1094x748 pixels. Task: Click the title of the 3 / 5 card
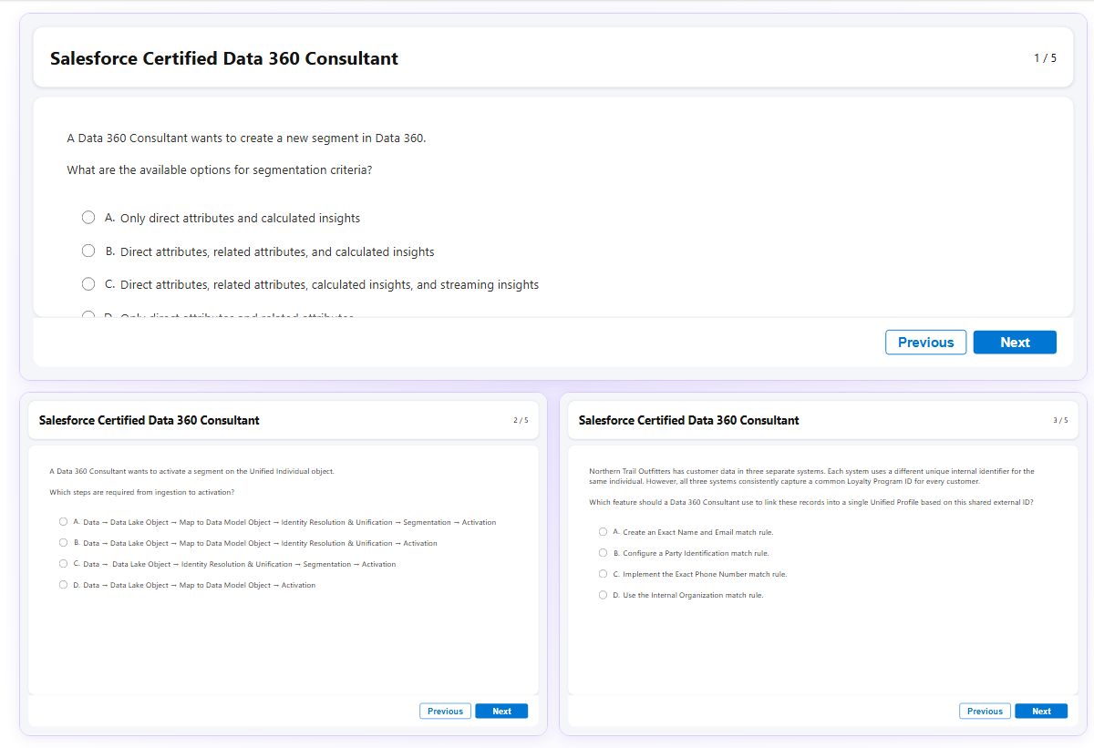click(689, 420)
